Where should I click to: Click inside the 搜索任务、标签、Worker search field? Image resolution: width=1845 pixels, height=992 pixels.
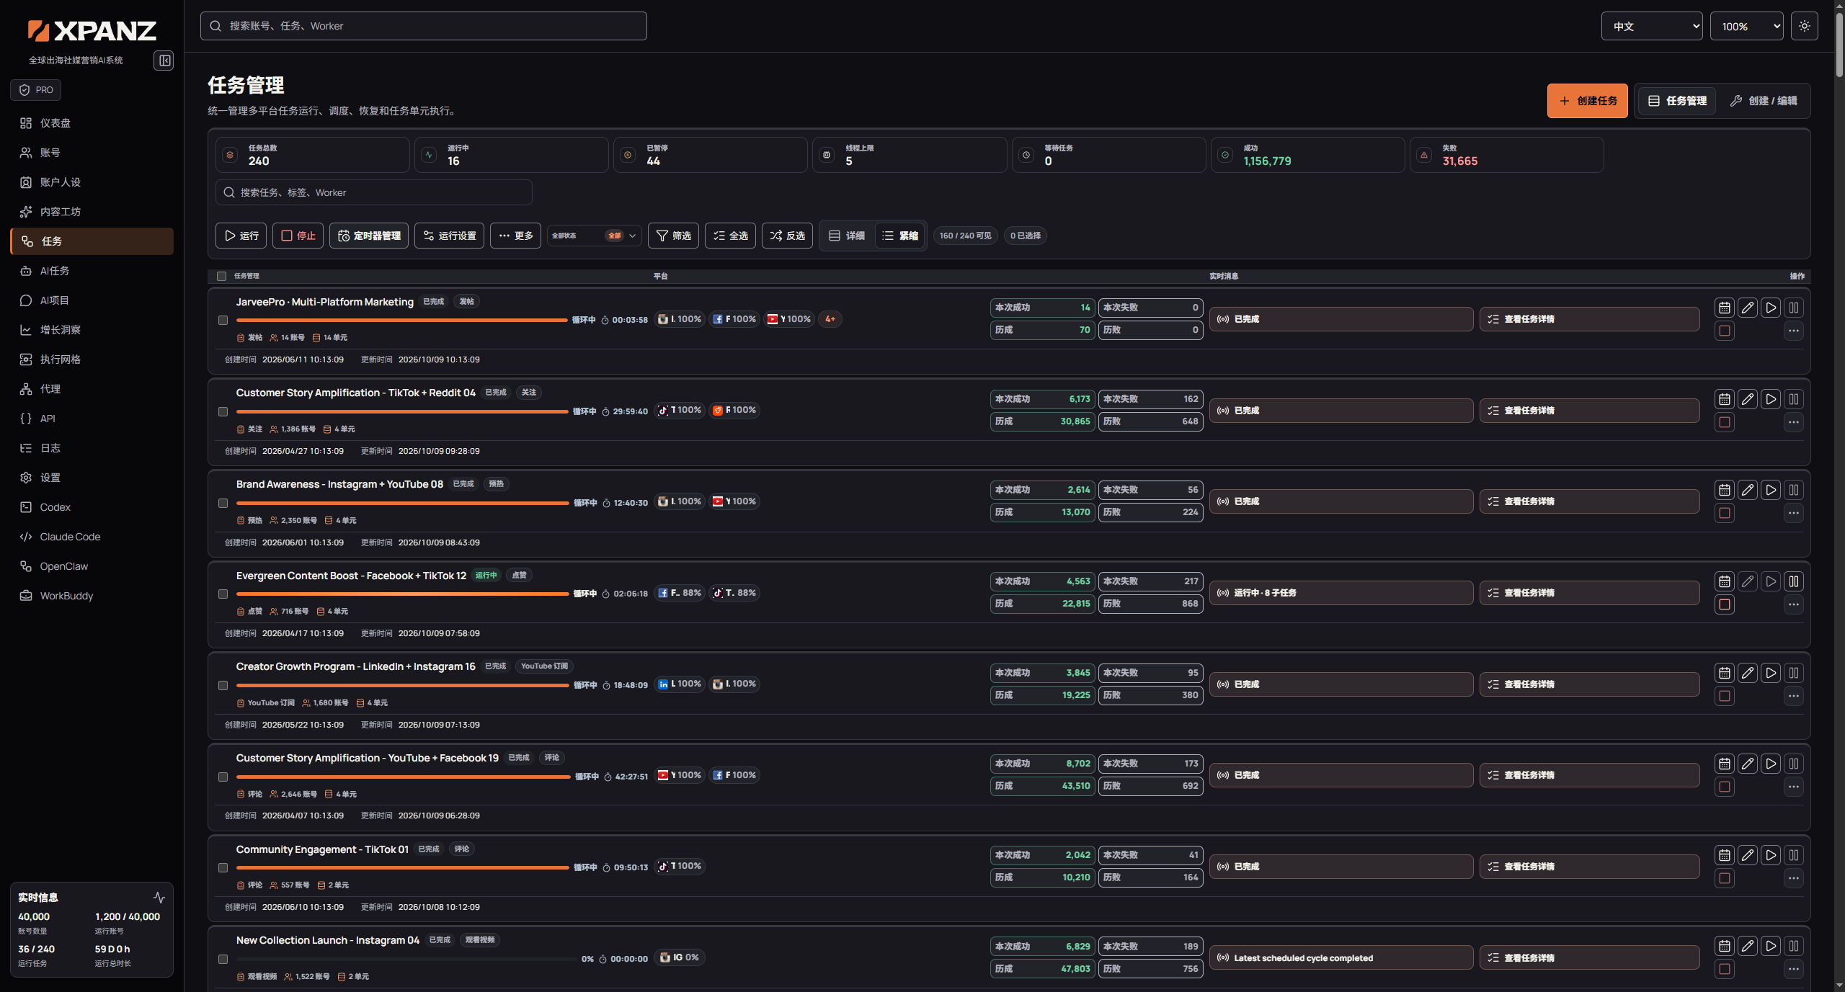[x=373, y=192]
